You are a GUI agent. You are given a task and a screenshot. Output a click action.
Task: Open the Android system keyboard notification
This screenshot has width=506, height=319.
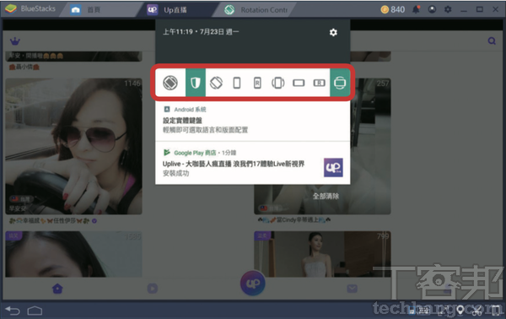point(253,120)
